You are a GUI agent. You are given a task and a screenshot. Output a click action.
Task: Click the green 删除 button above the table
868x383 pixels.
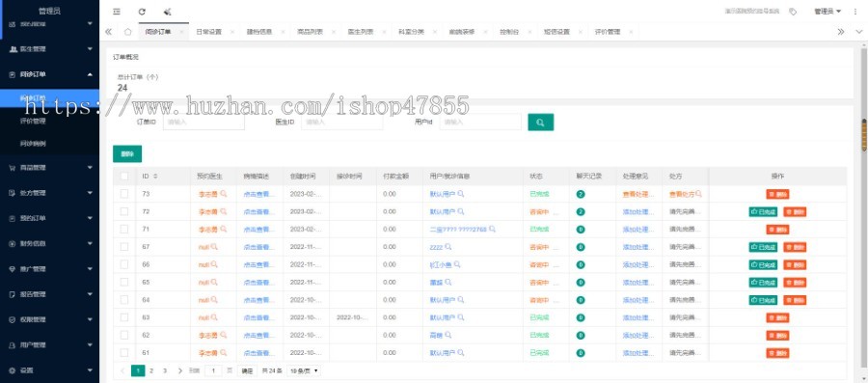click(127, 153)
